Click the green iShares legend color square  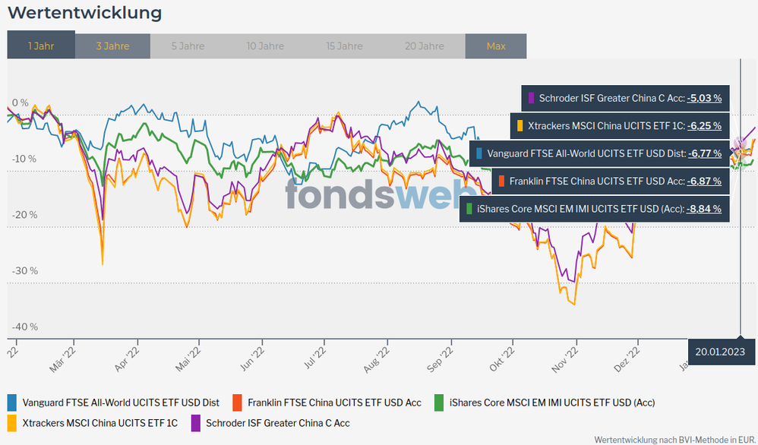[439, 402]
